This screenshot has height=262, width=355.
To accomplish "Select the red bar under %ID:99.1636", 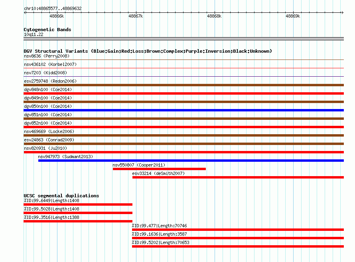I will pyautogui.click(x=238, y=238).
